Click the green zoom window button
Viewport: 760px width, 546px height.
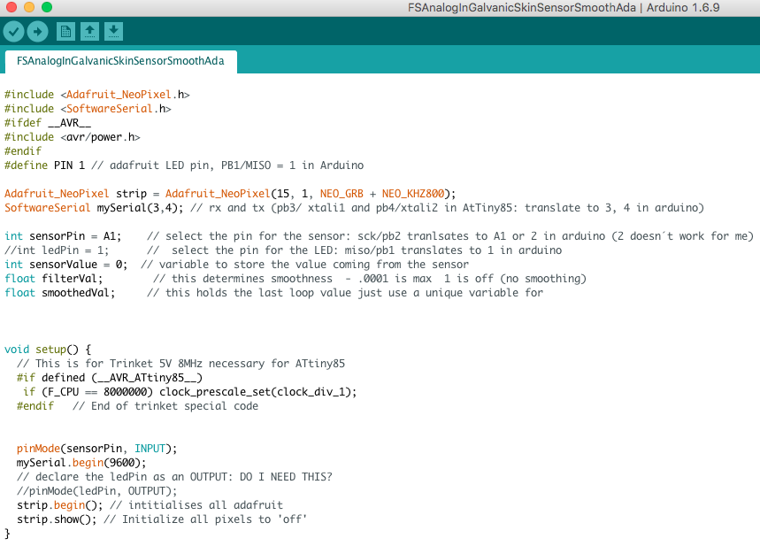(x=47, y=7)
